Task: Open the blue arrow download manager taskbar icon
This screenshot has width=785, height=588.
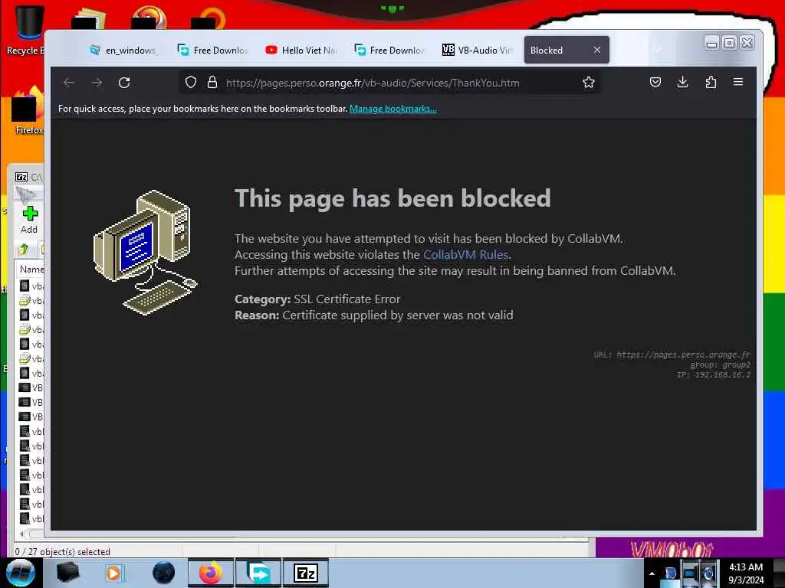Action: coord(259,573)
